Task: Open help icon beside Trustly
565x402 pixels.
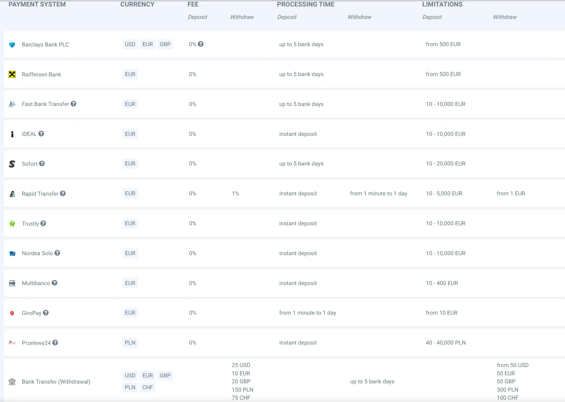Action: tap(43, 223)
